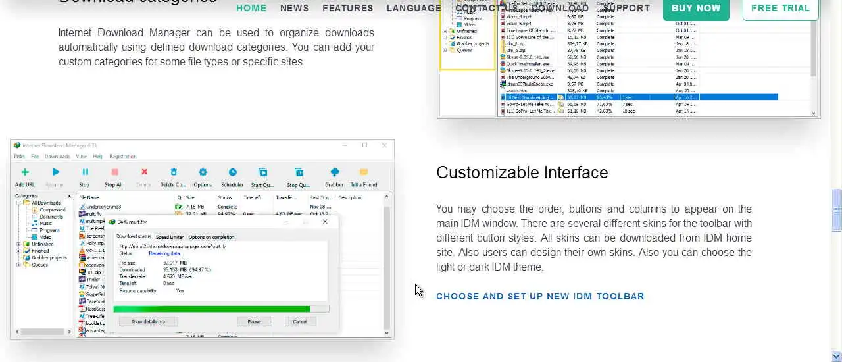
Task: Open the LANGUAGE navigation link
Action: tap(414, 8)
